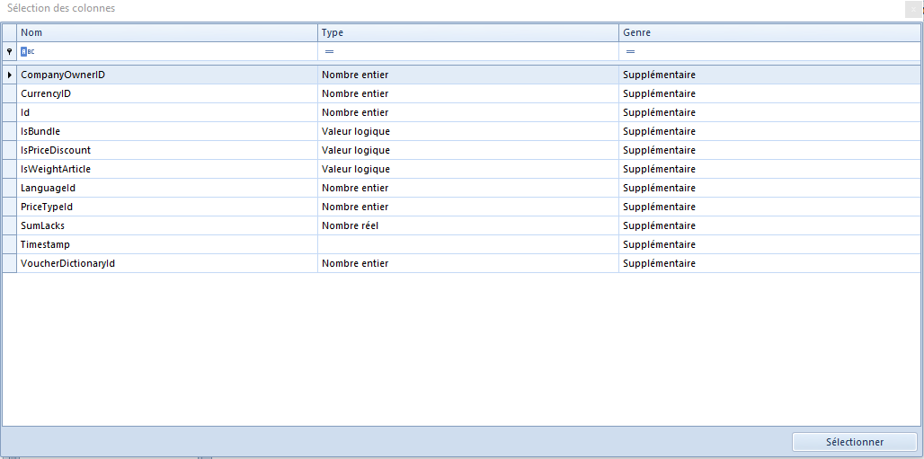Viewport: 924px width, 459px height.
Task: Click Nombre entier cell in LanguageId row
Action: [x=468, y=188]
